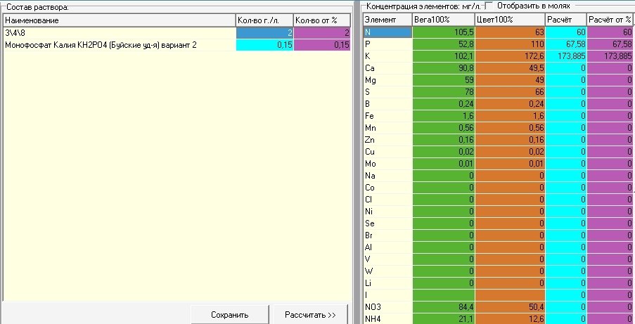
Task: Select element Fe row label
Action: pyautogui.click(x=387, y=116)
